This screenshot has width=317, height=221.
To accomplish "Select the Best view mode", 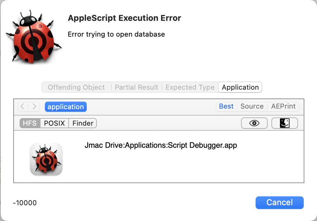I will [226, 106].
